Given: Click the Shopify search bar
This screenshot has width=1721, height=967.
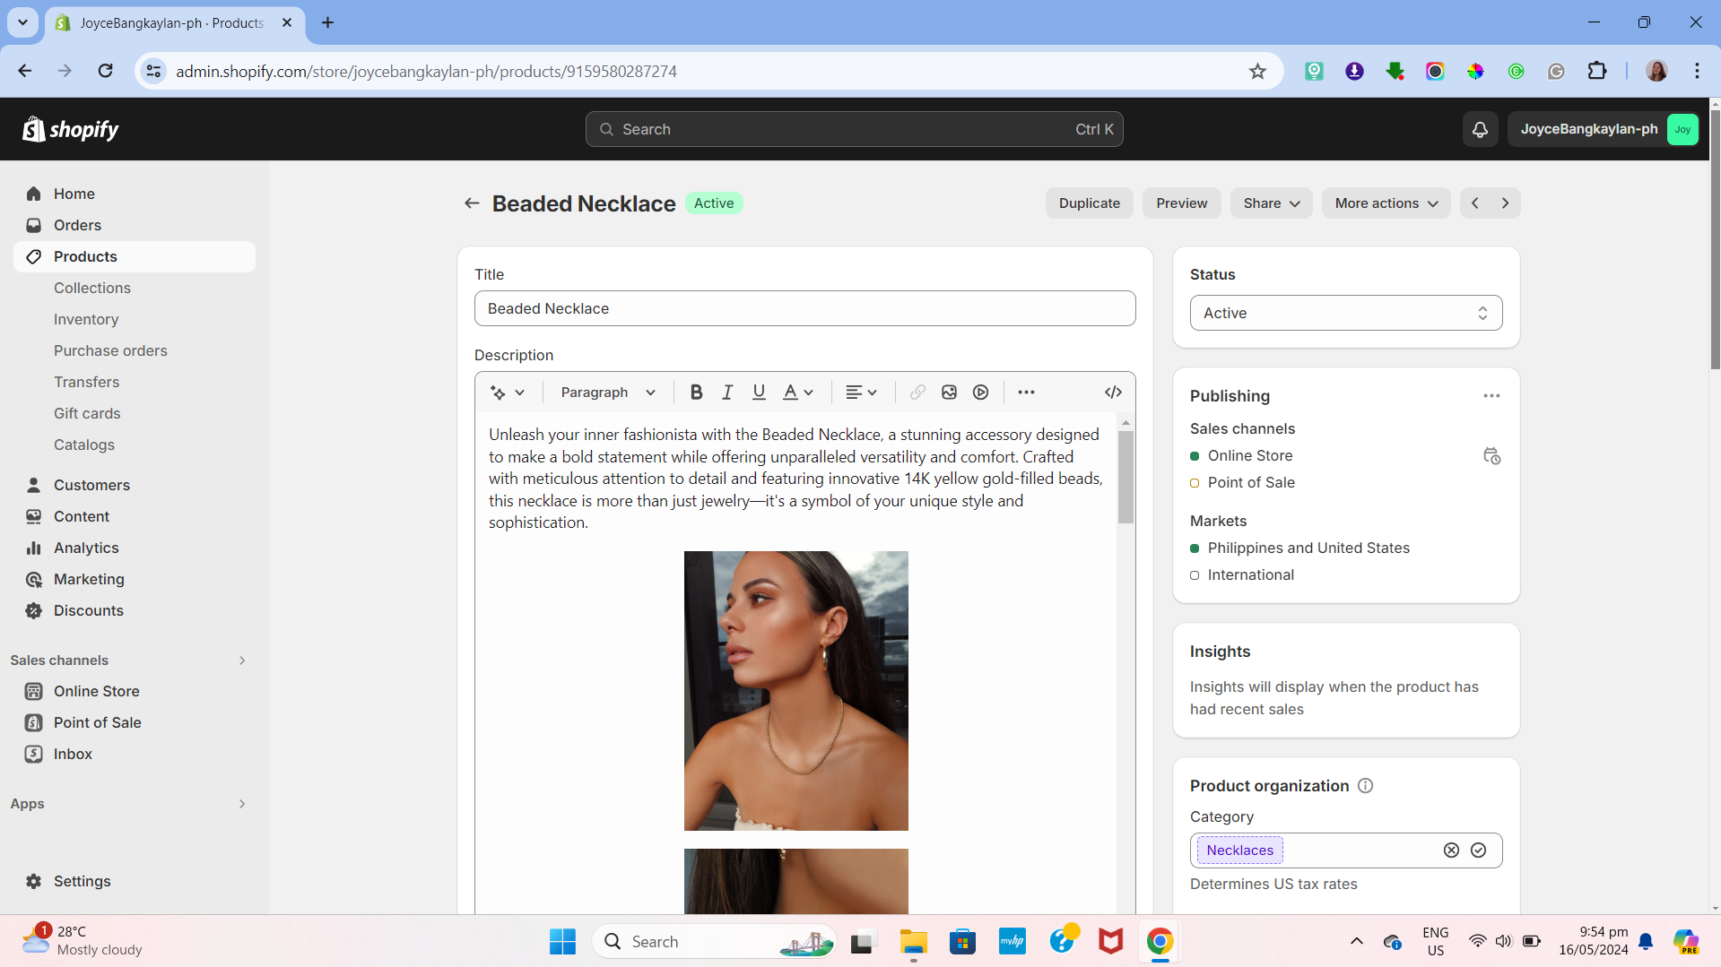Looking at the screenshot, I should pyautogui.click(x=854, y=129).
